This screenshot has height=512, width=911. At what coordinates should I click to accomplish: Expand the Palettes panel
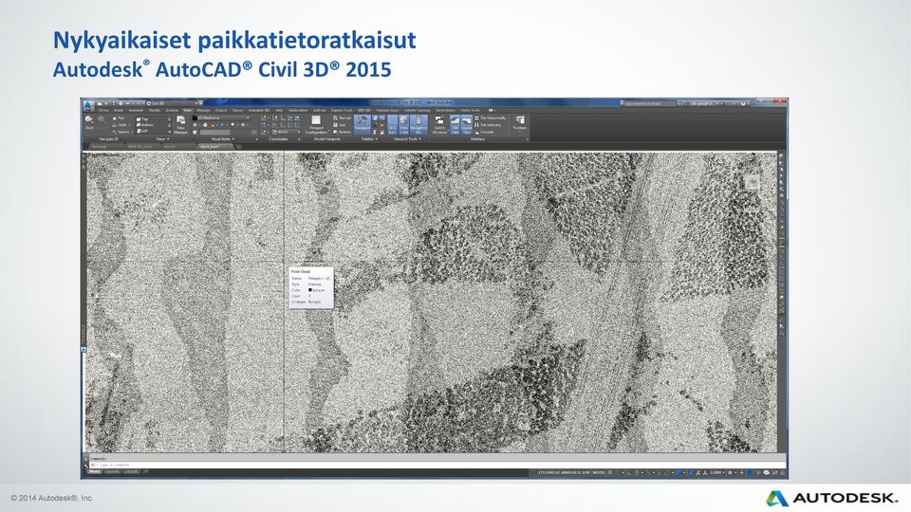369,139
